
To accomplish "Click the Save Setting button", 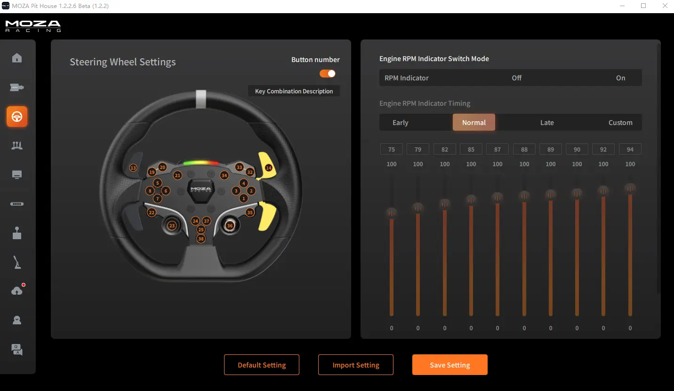I will (x=449, y=365).
